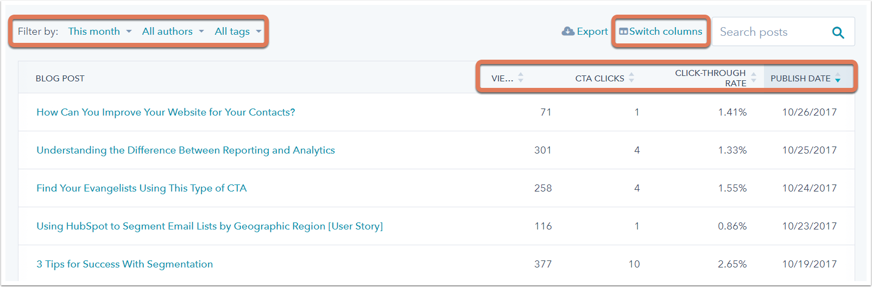Click the Export button

(585, 31)
